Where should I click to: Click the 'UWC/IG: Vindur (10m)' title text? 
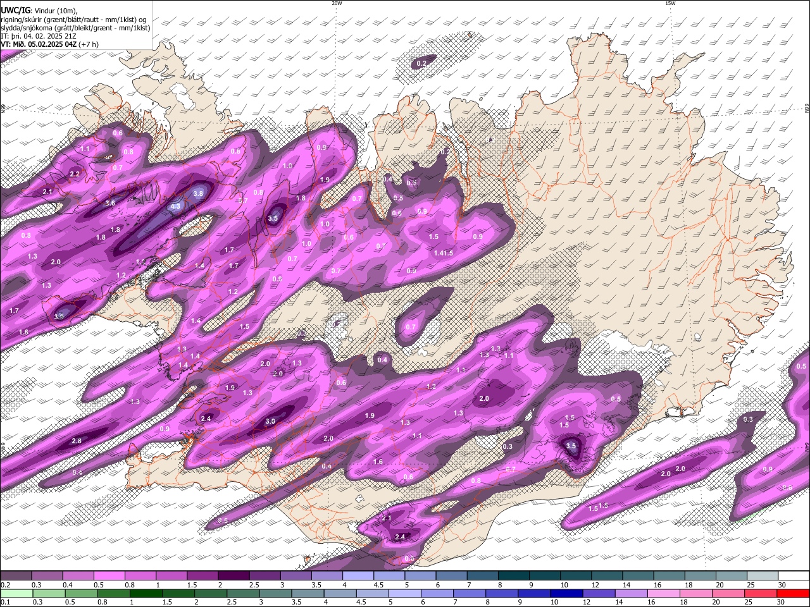pyautogui.click(x=39, y=10)
